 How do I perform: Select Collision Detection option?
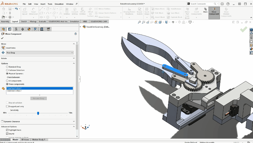(7, 70)
